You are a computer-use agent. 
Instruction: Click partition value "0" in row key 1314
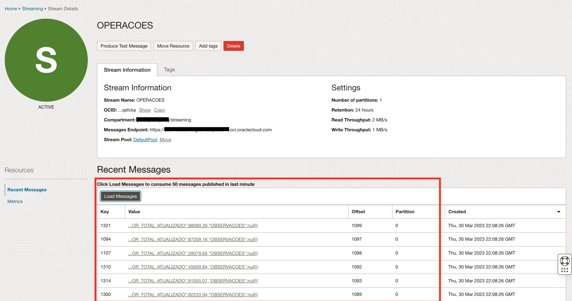(397, 281)
